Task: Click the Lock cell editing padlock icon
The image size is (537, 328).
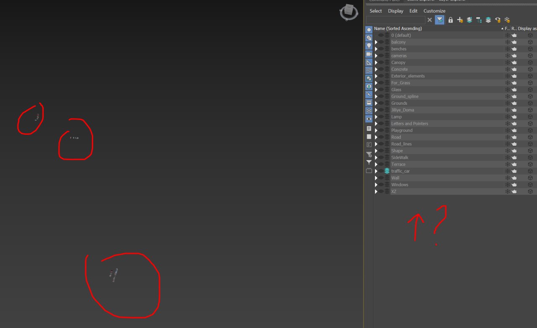Action: 451,20
